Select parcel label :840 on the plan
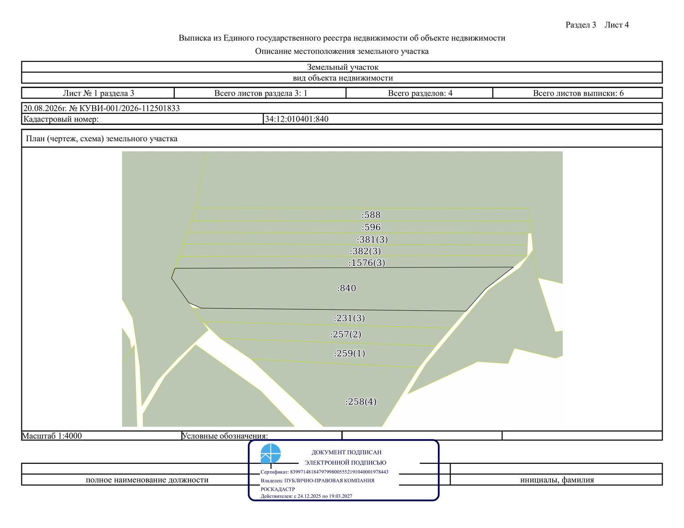 pyautogui.click(x=347, y=288)
